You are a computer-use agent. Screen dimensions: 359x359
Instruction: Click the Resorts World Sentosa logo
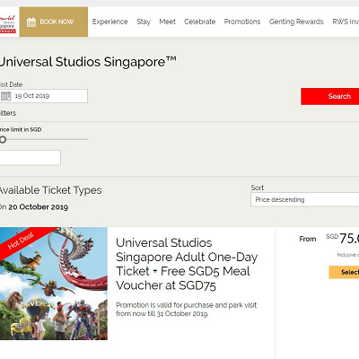[8, 23]
